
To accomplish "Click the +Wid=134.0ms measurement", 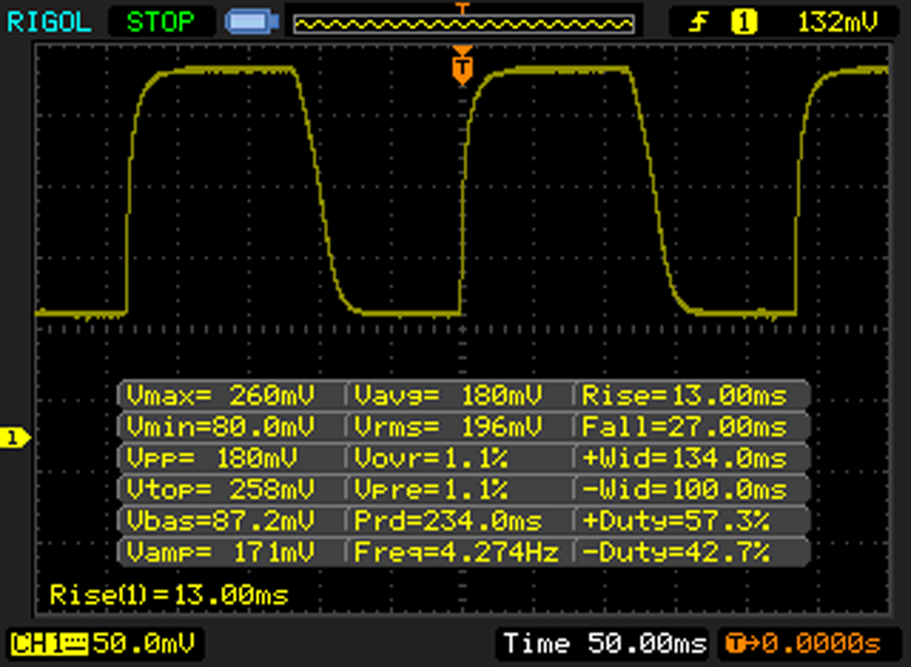I will point(685,458).
